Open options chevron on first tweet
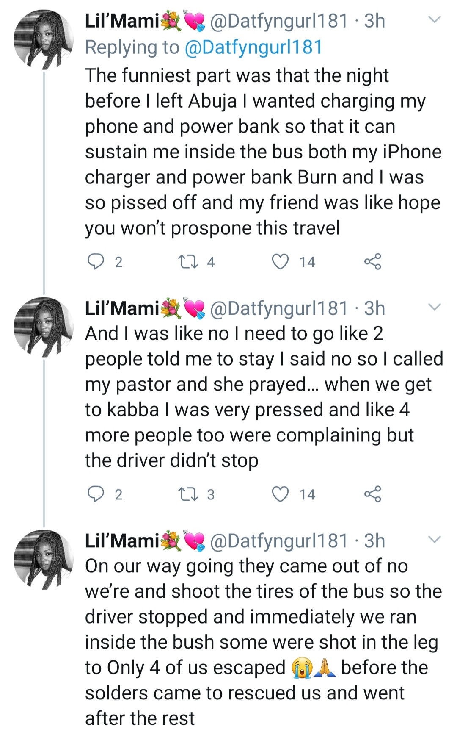The image size is (457, 732). click(x=435, y=19)
